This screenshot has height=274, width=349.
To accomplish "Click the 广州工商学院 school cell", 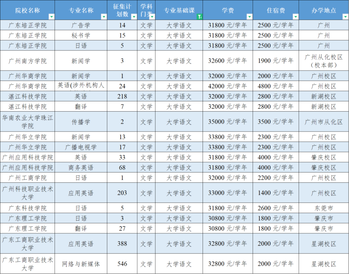I will (x=27, y=178).
